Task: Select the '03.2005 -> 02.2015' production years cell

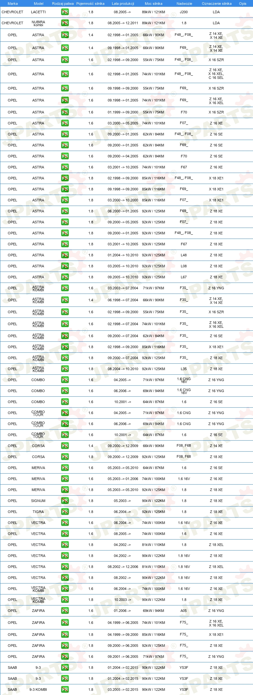Action: point(123,690)
